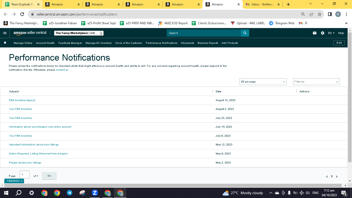352x198 pixels.
Task: Click the Go pagination button
Action: tap(49, 176)
